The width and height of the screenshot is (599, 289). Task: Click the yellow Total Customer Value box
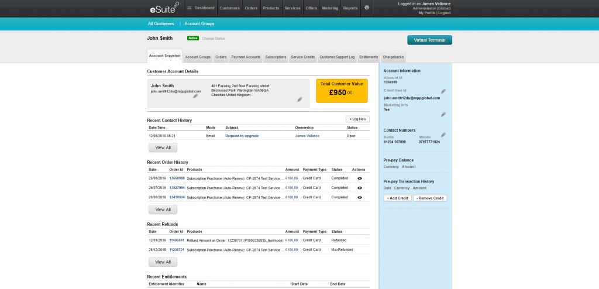coord(342,91)
